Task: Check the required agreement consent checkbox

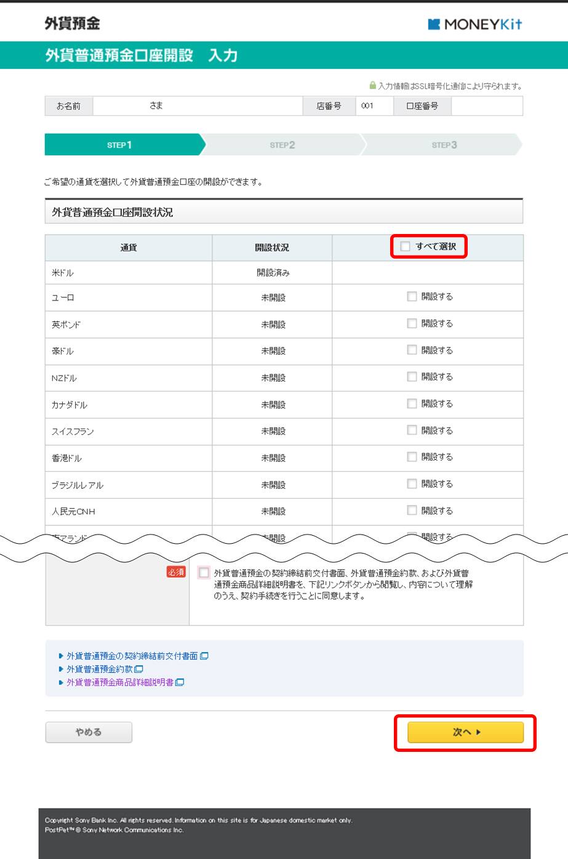Action: click(204, 573)
